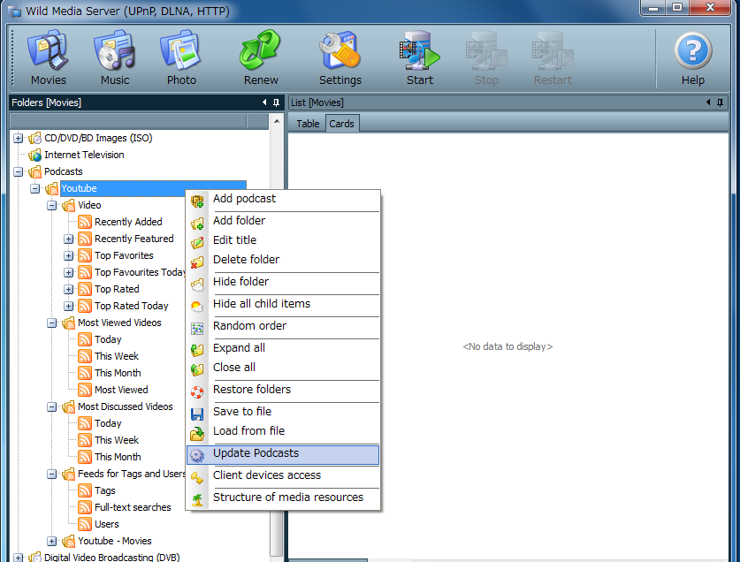Image resolution: width=740 pixels, height=562 pixels.
Task: Click the Random order grid icon
Action: pos(197,329)
